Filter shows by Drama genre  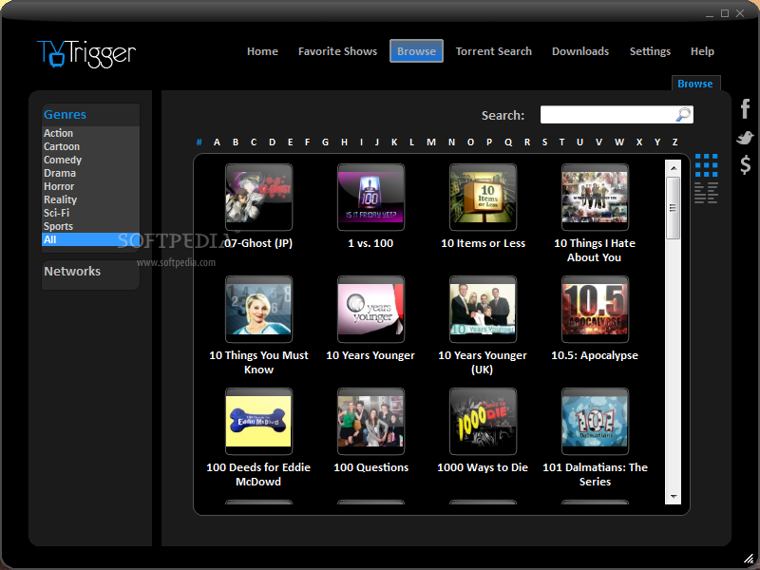[x=90, y=173]
